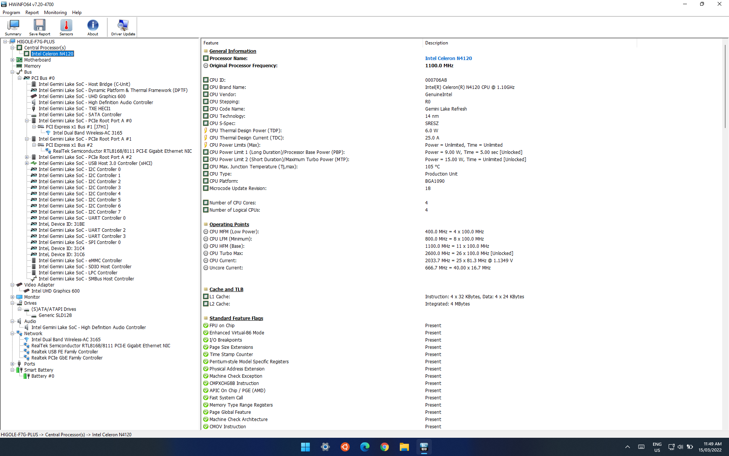
Task: Click the Feature column header
Action: [312, 43]
